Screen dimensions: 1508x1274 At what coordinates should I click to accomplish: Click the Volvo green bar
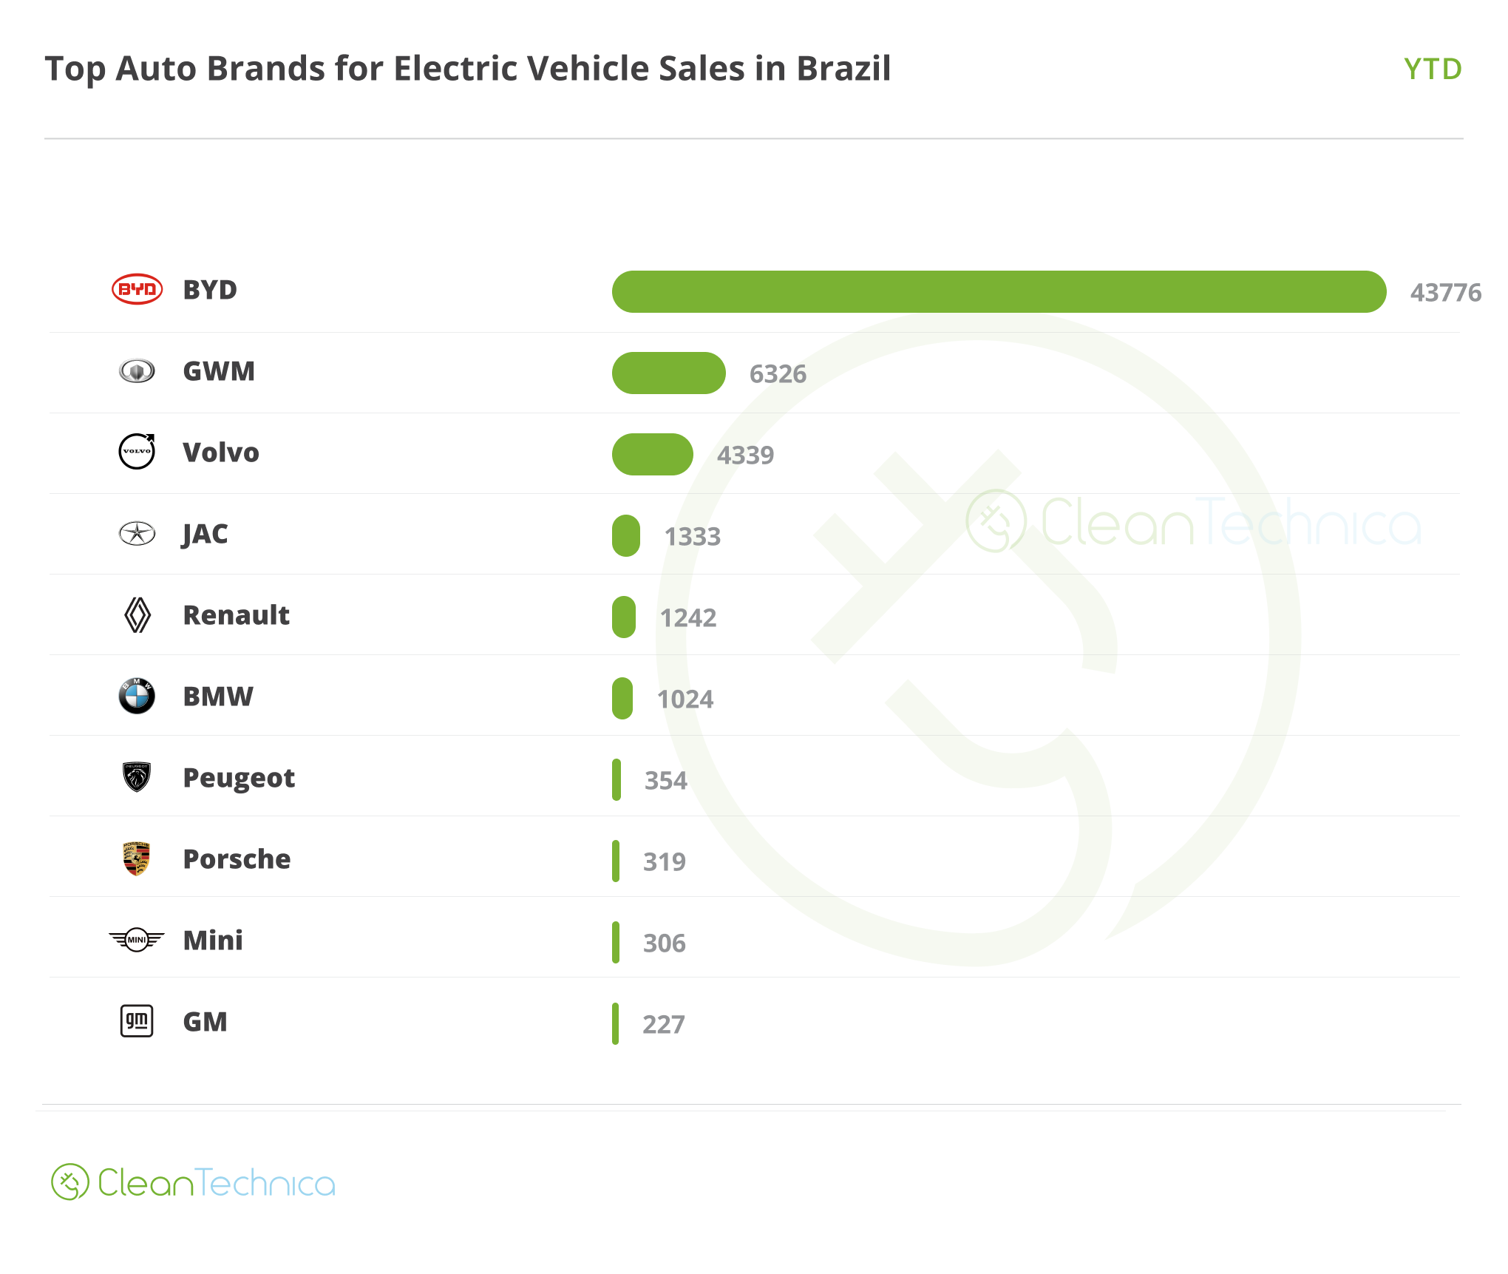[x=652, y=454]
